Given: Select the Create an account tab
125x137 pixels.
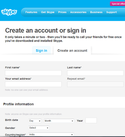Looking at the screenshot, I should click(72, 50).
